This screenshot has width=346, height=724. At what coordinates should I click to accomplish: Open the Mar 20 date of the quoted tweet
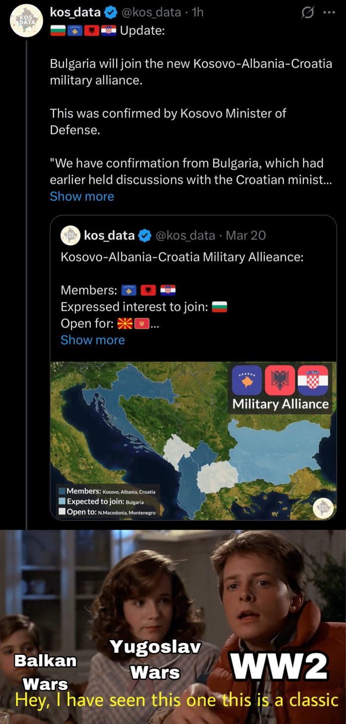[x=246, y=236]
